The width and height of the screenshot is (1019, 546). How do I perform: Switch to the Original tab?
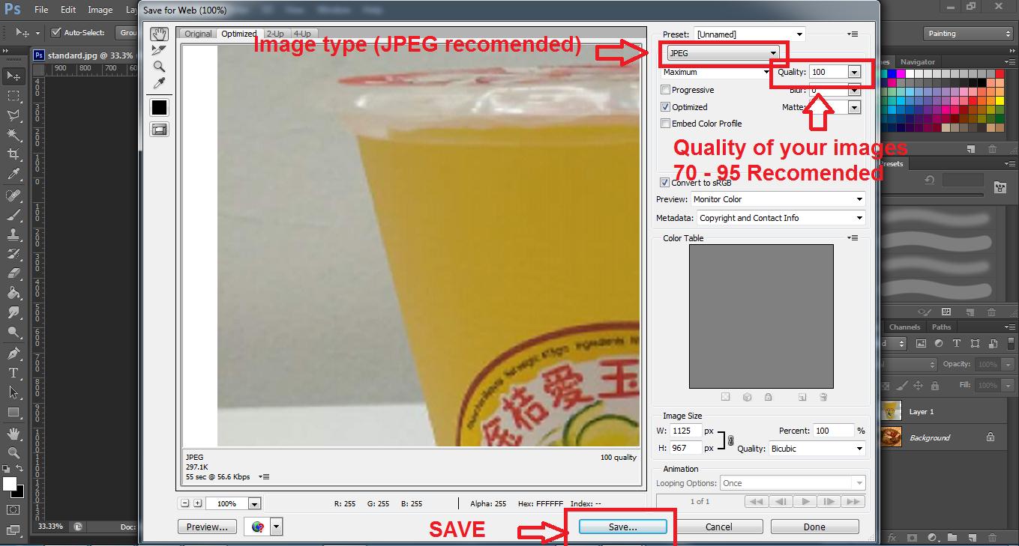pos(199,34)
